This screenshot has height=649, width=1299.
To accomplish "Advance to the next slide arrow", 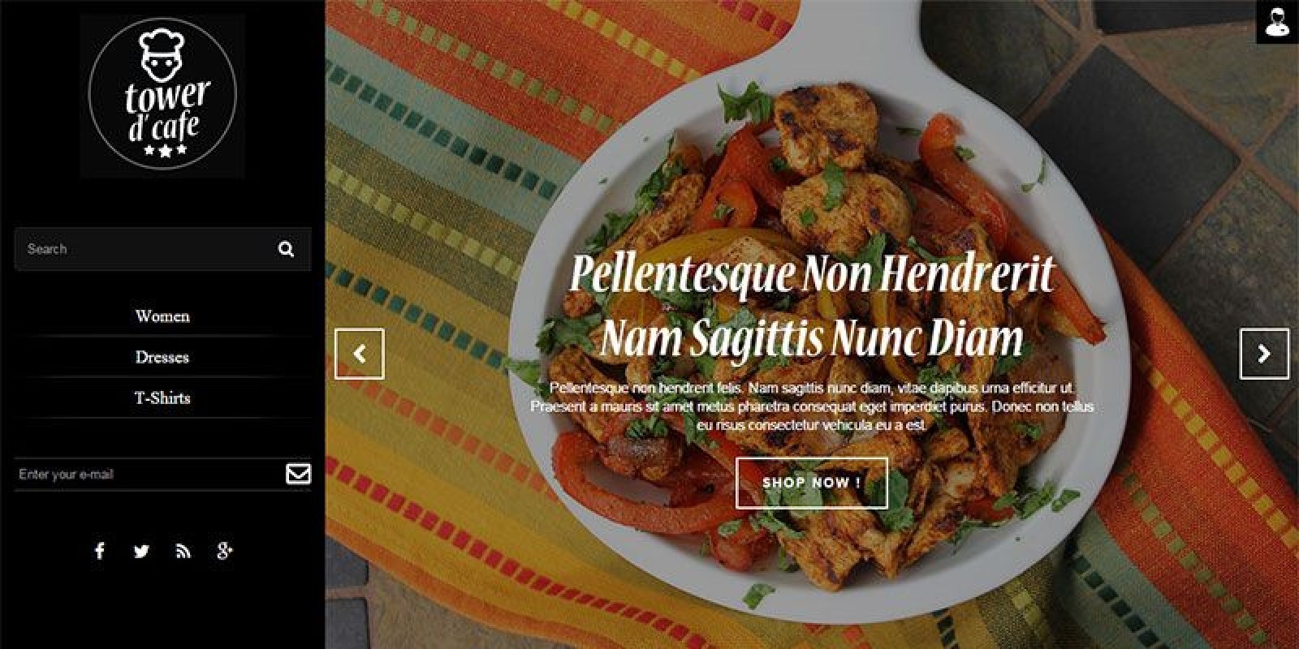I will tap(1264, 354).
